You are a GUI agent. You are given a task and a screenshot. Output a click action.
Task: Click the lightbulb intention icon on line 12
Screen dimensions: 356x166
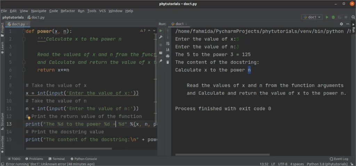click(x=29, y=118)
